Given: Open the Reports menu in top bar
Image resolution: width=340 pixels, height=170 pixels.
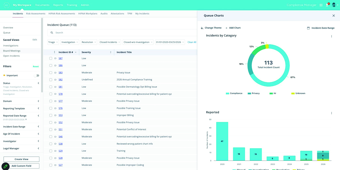Looking at the screenshot, I should tap(58, 5).
